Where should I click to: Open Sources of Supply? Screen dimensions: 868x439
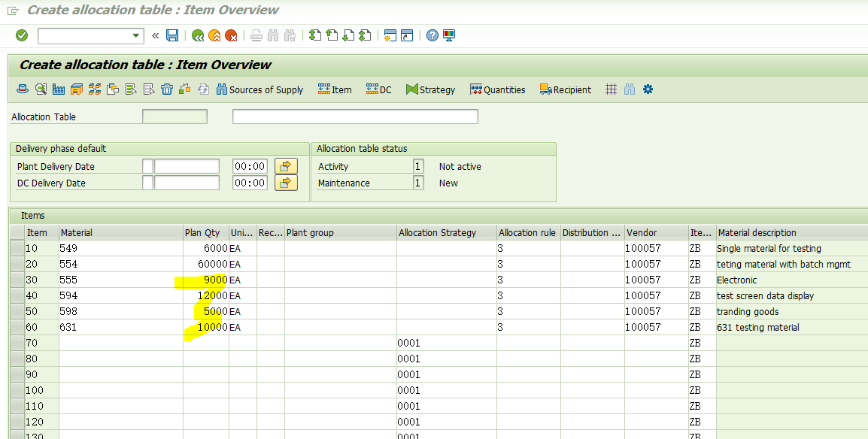tap(259, 89)
